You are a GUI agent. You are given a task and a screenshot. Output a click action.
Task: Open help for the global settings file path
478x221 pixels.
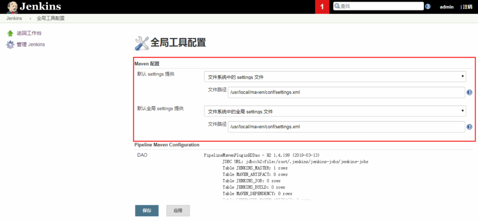click(469, 127)
